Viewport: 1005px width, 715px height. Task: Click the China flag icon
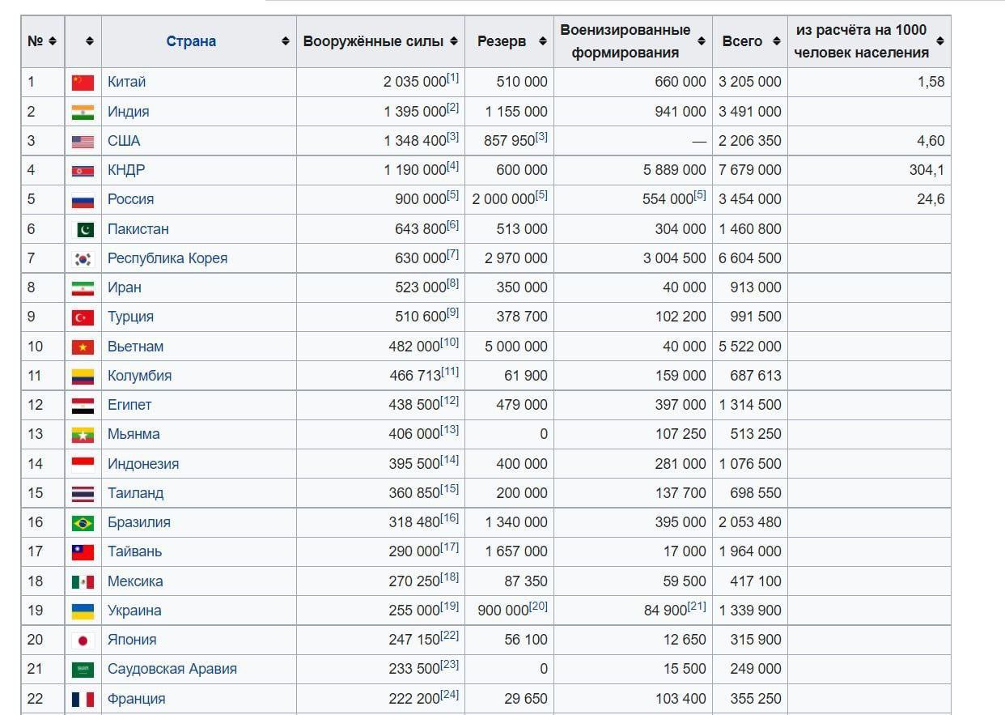83,82
